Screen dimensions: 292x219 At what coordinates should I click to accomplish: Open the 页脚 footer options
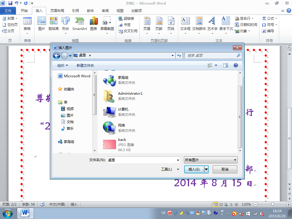[x=159, y=25]
